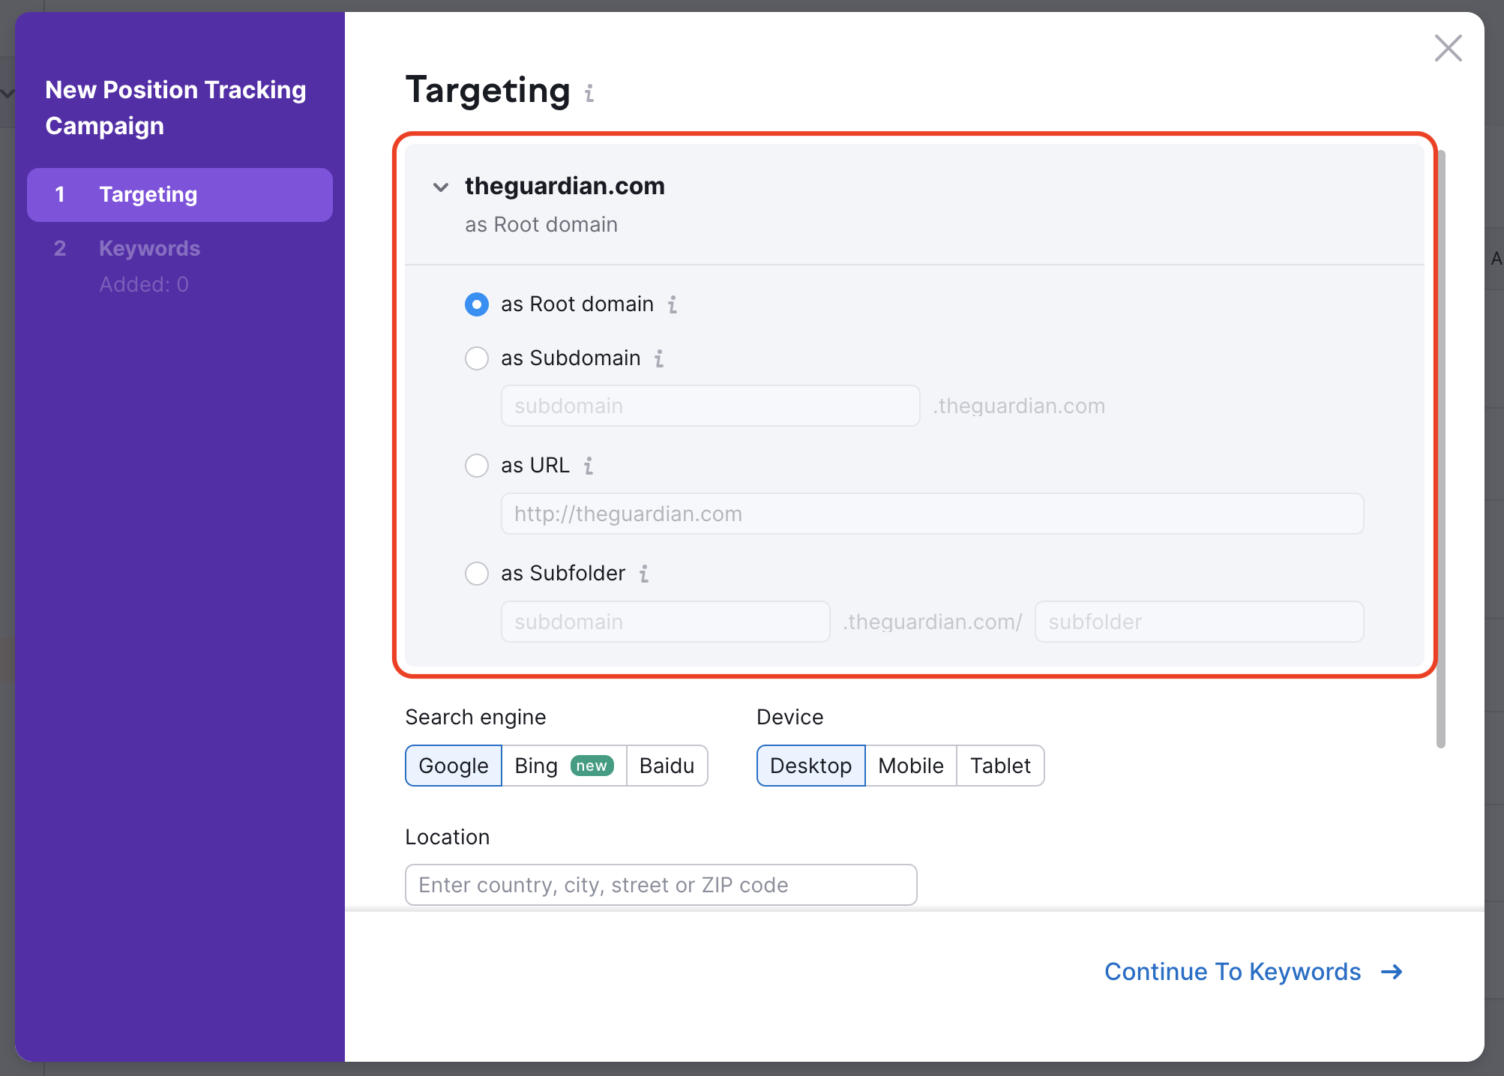The height and width of the screenshot is (1076, 1504).
Task: Click info icon next to as URL
Action: [x=589, y=466]
